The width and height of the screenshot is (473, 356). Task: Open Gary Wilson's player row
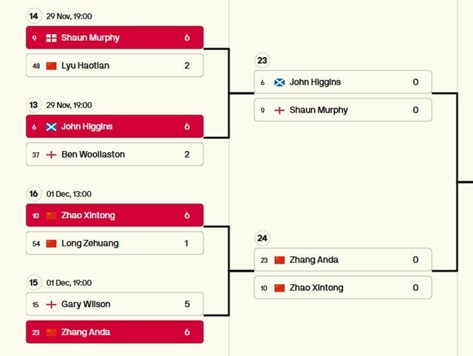(115, 304)
